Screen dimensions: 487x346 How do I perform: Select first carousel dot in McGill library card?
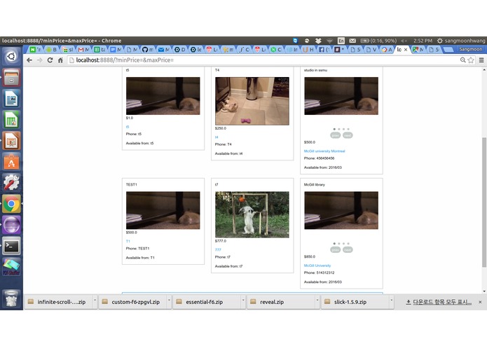click(334, 244)
